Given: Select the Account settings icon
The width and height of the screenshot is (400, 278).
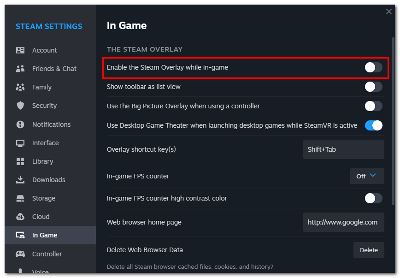Looking at the screenshot, I should point(21,50).
